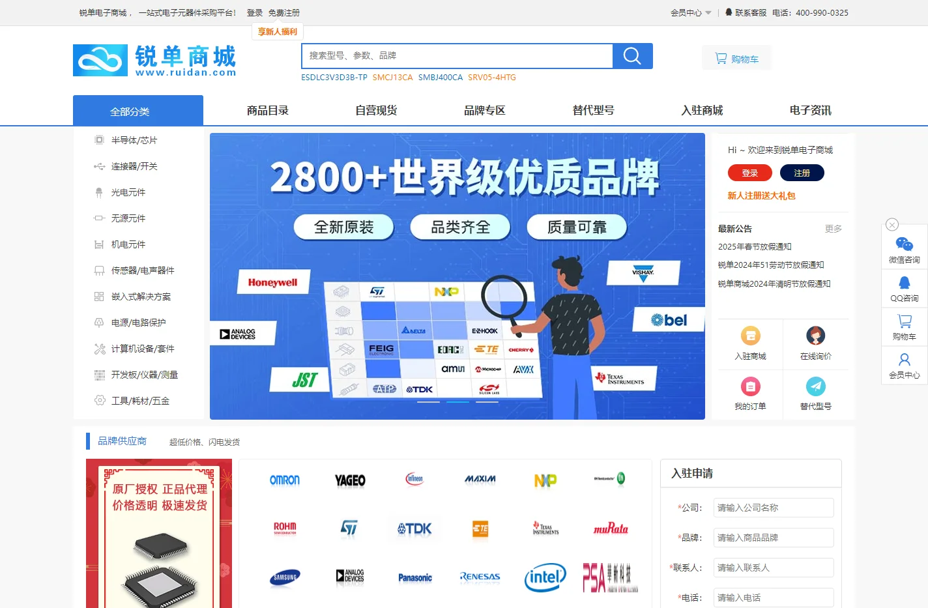This screenshot has width=928, height=608.
Task: Click the 我的订单 pink icon
Action: (751, 386)
